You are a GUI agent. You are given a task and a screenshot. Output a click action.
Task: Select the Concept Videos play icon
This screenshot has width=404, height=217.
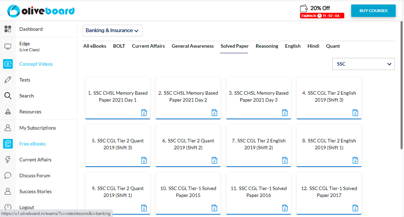tap(8, 64)
